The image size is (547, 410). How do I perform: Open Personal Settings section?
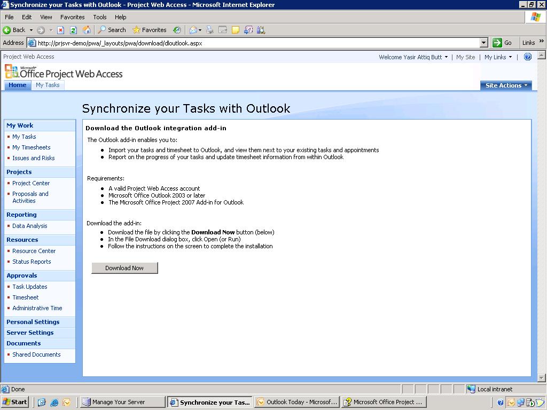[x=33, y=322]
